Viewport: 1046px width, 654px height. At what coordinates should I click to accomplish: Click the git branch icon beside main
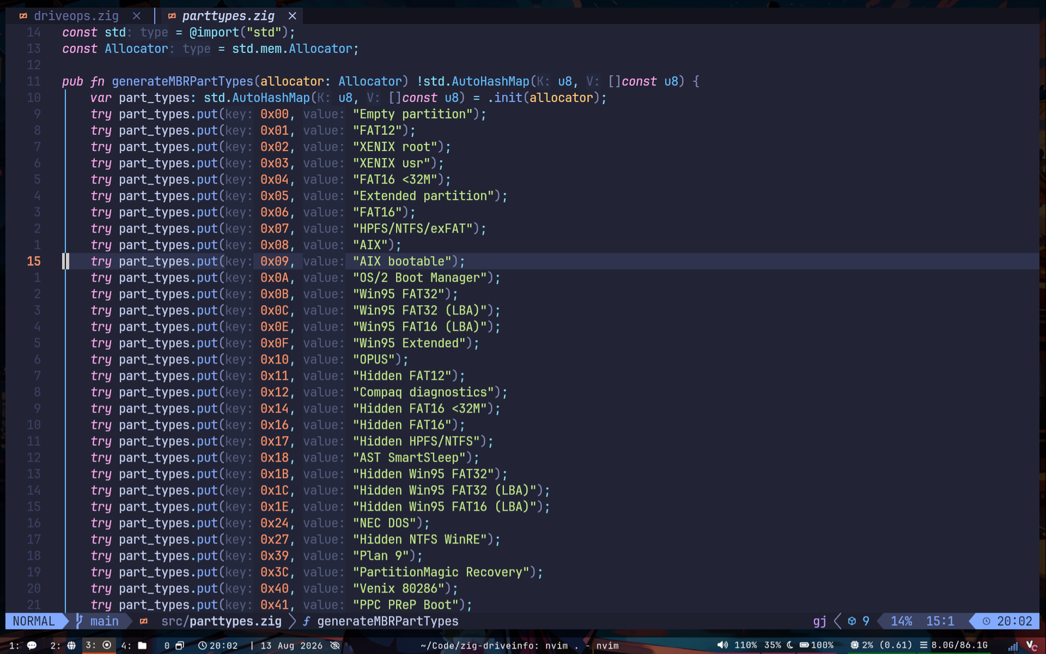point(79,621)
